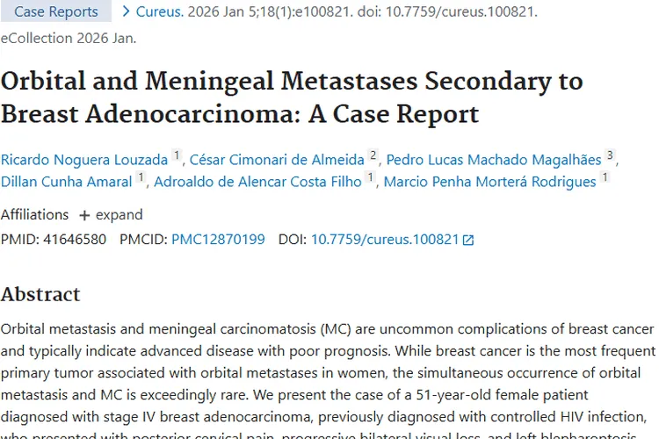This screenshot has height=439, width=659.
Task: Click affiliation superscript 2 after Almeida
Action: pyautogui.click(x=373, y=155)
